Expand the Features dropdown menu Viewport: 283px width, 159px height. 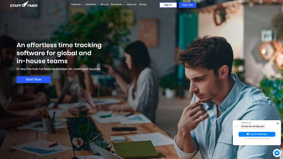pyautogui.click(x=77, y=4)
